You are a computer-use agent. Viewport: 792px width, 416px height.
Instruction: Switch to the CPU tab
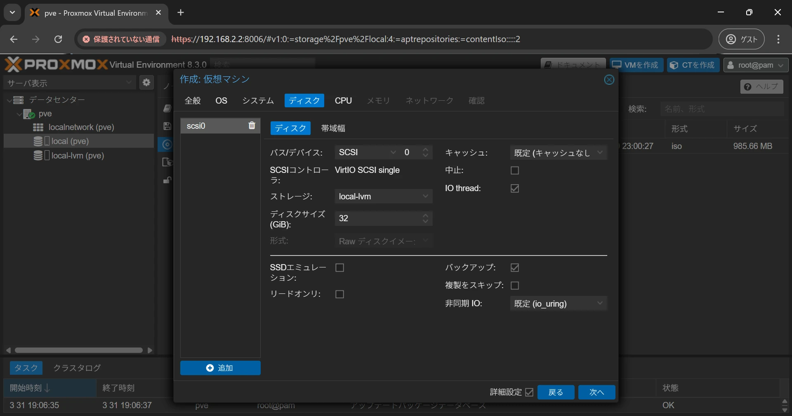click(343, 101)
